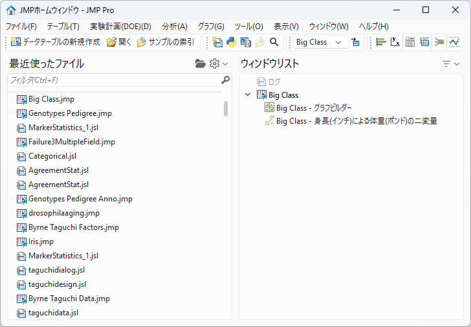471x327 pixels.
Task: Click bivariate scatter icon in window list
Action: coord(269,120)
